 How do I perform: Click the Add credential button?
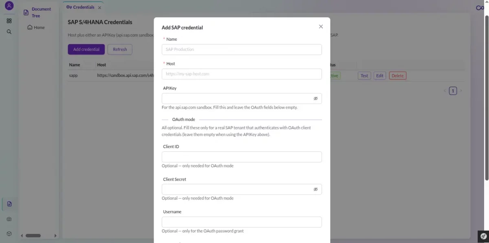point(86,49)
